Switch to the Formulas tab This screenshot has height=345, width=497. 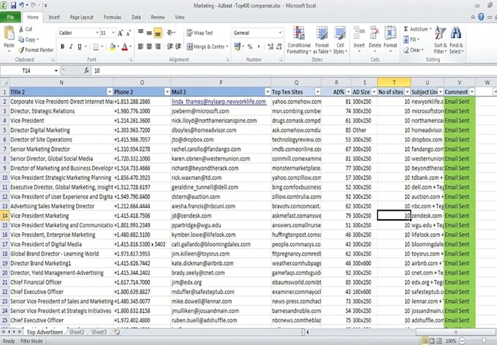pos(113,17)
